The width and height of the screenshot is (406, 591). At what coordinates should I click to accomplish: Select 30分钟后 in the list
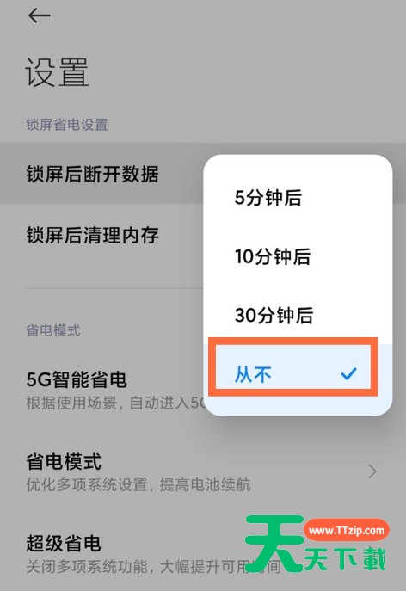point(298,315)
